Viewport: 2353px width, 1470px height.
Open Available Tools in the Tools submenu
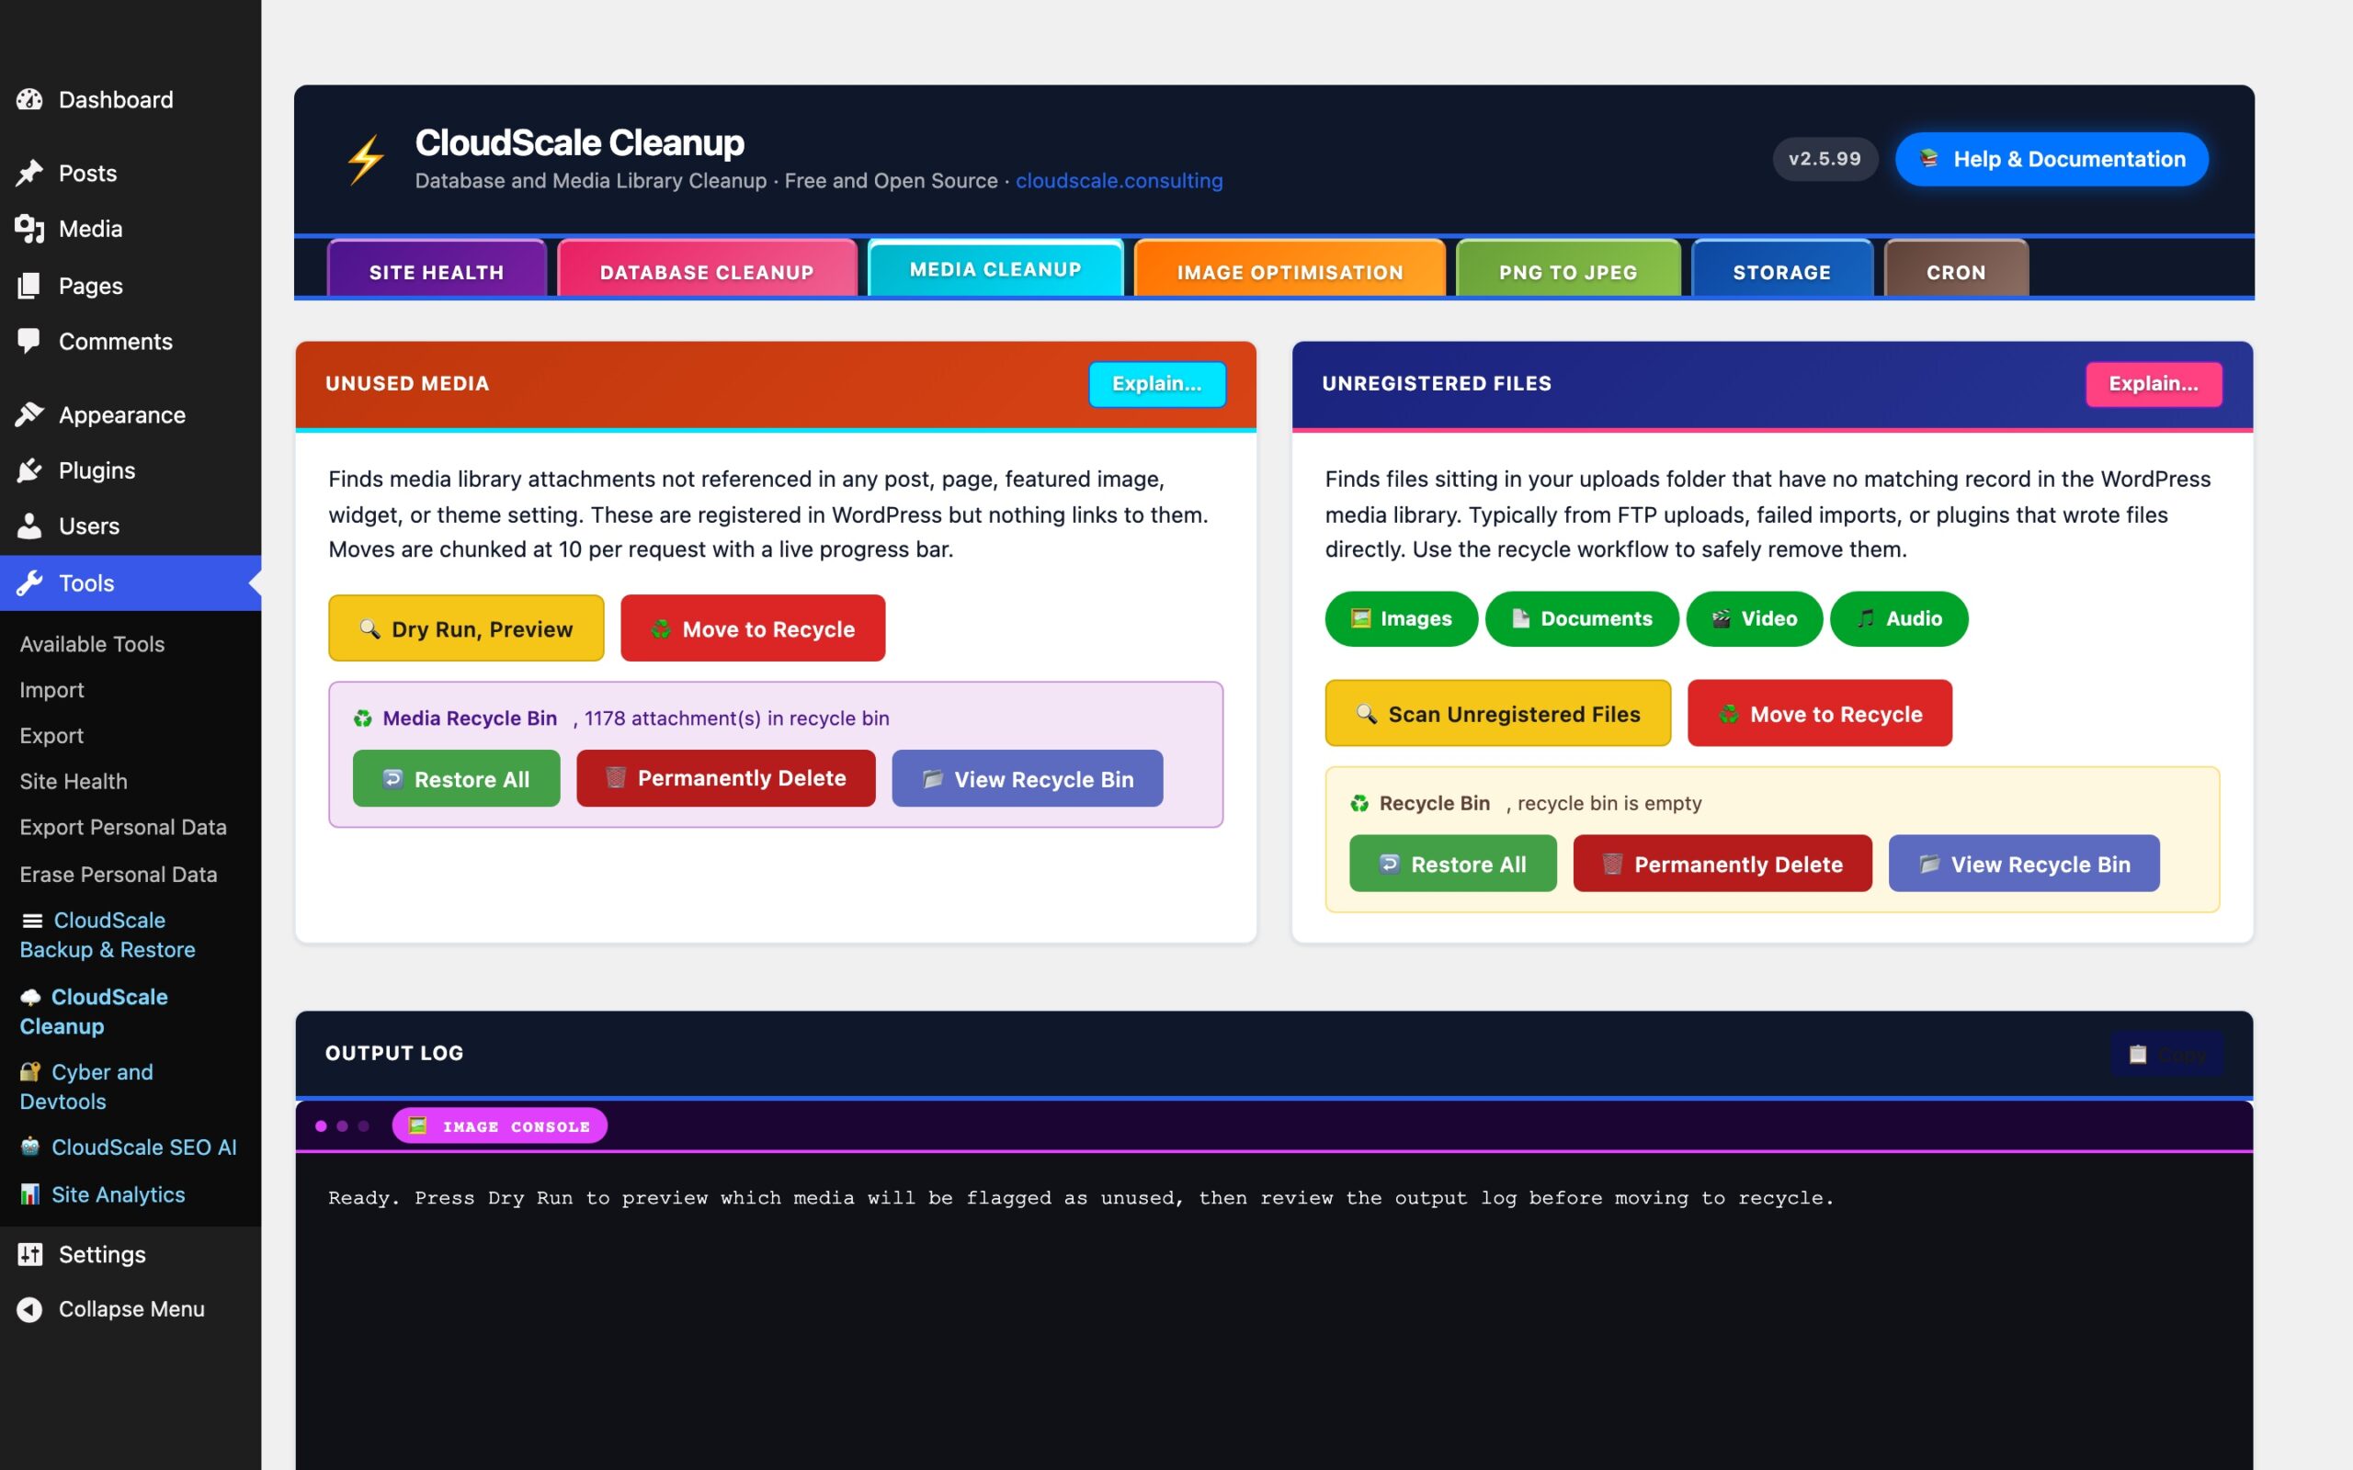92,644
